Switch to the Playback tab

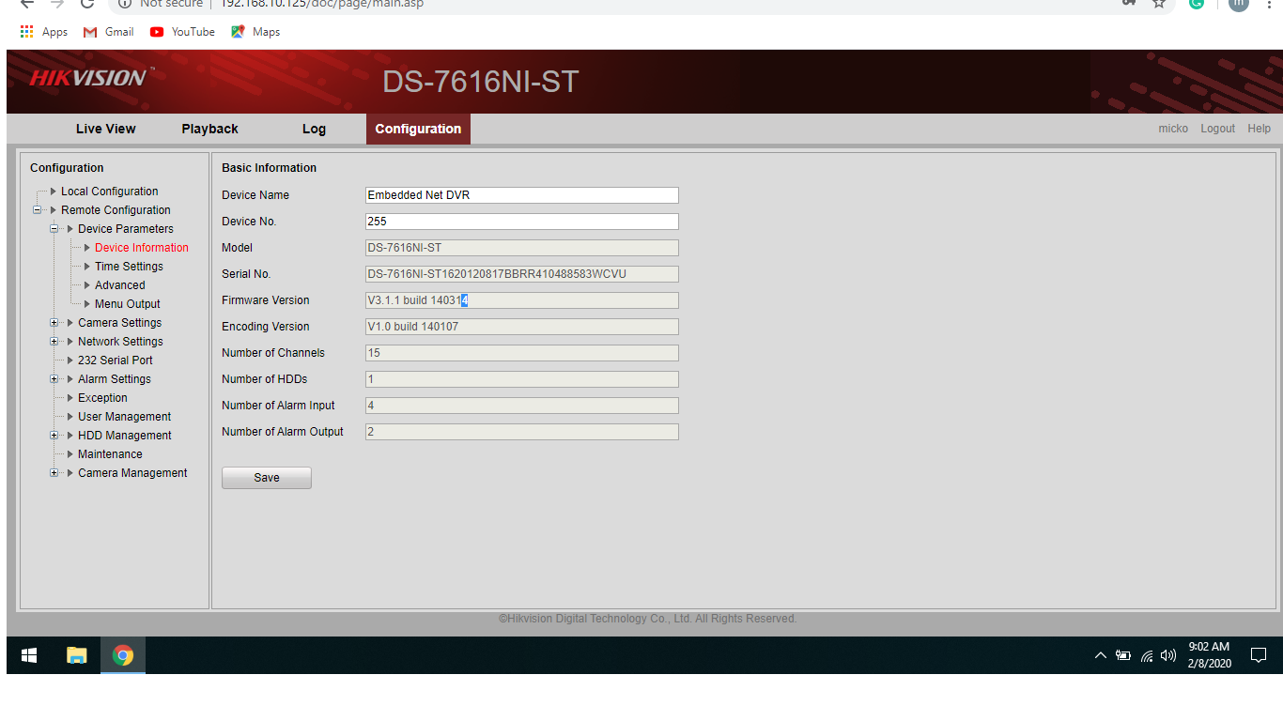pos(209,130)
